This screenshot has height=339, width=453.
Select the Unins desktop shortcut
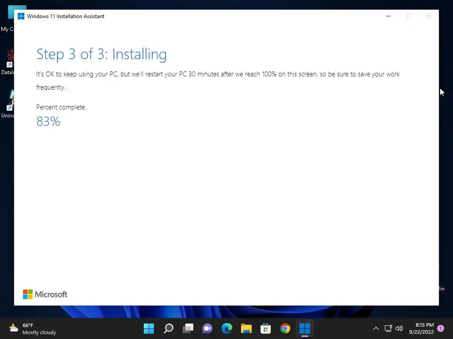(x=8, y=104)
